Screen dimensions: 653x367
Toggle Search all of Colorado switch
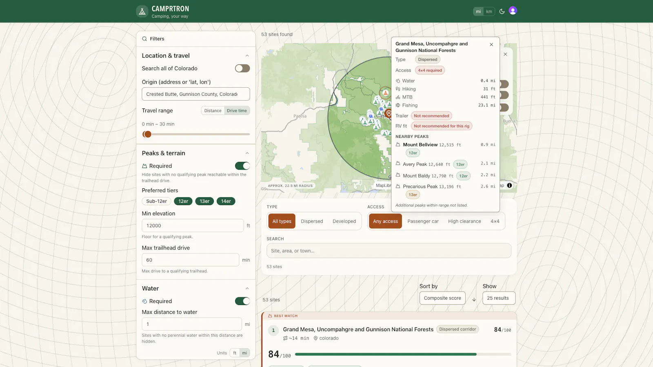tap(242, 69)
